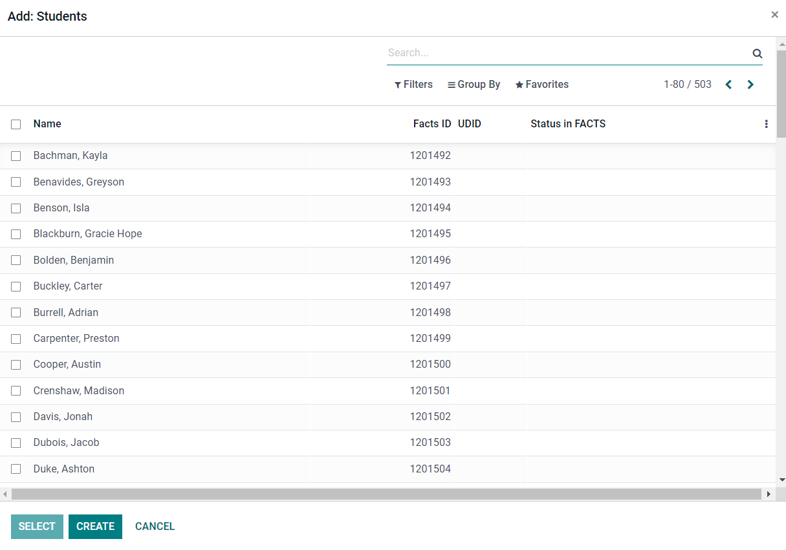Sort by the UDID column header
786x550 pixels.
[x=470, y=123]
